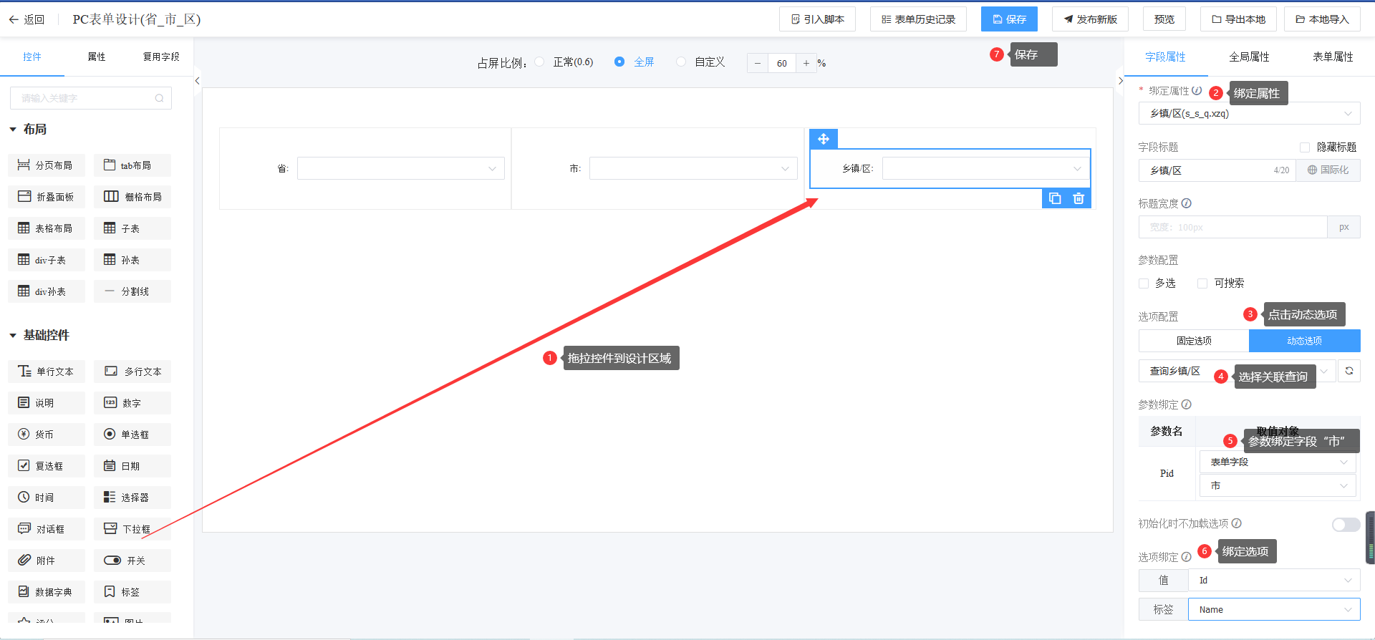Select the 子表 control
This screenshot has width=1375, height=640.
point(132,228)
